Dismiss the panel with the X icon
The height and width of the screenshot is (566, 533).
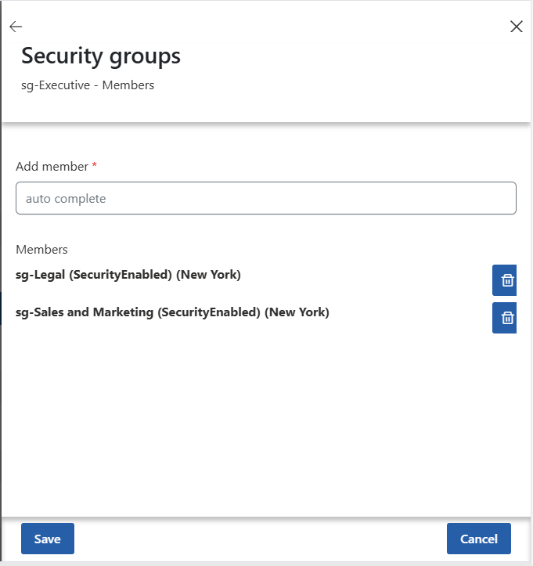[x=516, y=27]
